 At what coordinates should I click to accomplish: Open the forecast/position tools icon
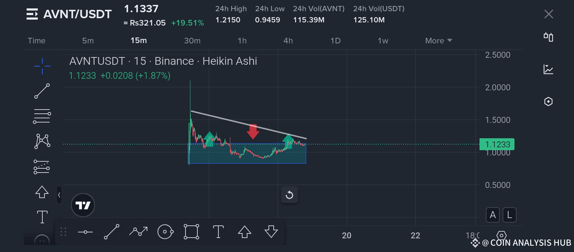pos(42,167)
